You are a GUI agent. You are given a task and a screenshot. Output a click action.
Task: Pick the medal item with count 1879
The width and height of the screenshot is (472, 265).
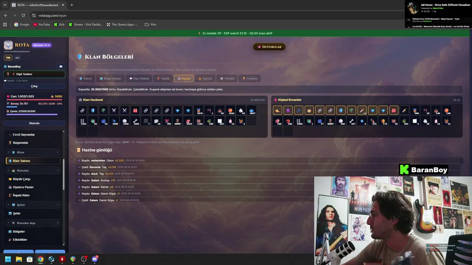(x=199, y=110)
